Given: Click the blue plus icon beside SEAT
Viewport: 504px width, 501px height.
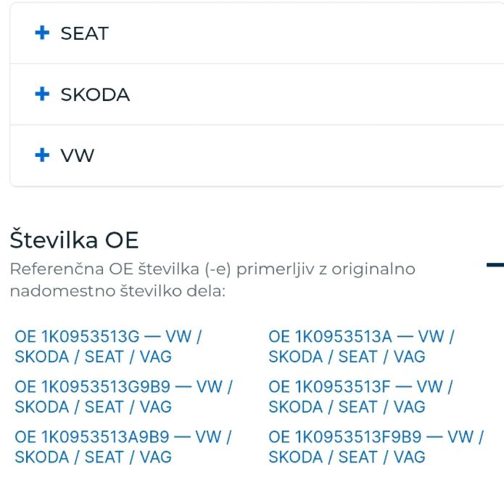Looking at the screenshot, I should (42, 33).
